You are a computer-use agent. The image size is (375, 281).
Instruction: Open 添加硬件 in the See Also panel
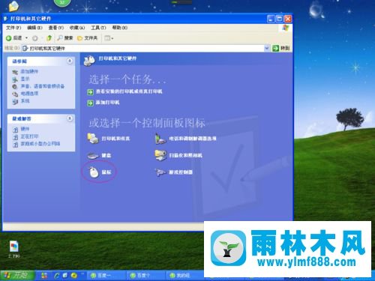click(x=25, y=71)
